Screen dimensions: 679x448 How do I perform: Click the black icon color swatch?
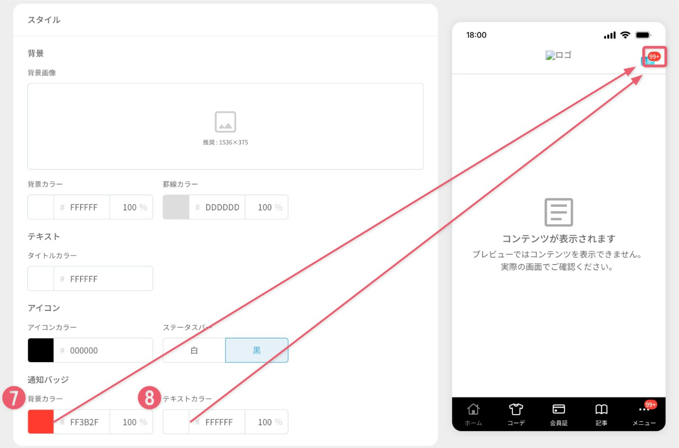41,350
